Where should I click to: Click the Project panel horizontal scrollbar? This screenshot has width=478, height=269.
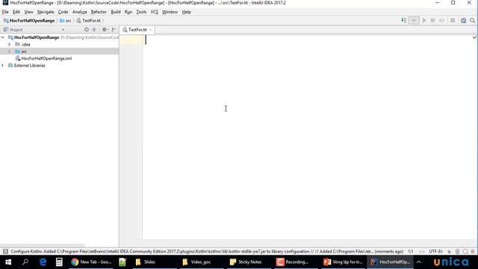(42, 245)
